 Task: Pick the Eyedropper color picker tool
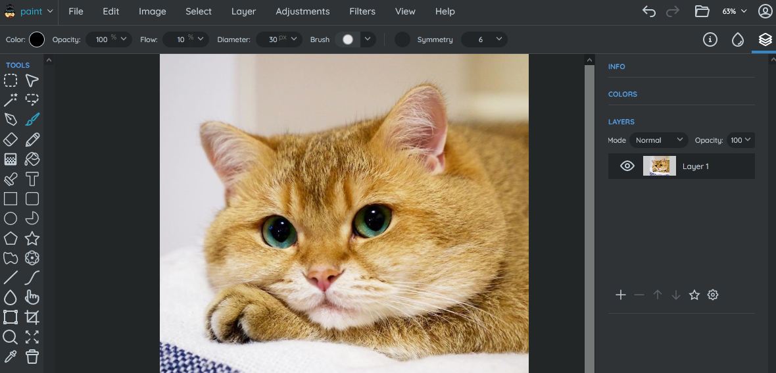coord(11,356)
